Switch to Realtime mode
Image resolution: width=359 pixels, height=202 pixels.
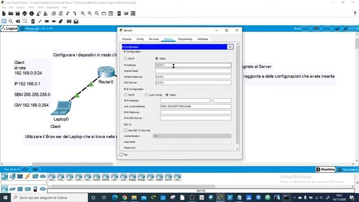325,169
